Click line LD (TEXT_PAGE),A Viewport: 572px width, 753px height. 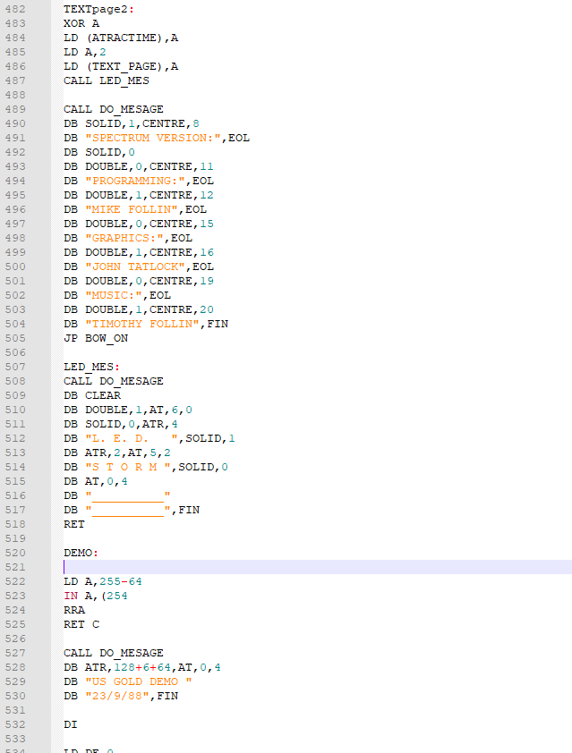pyautogui.click(x=121, y=66)
